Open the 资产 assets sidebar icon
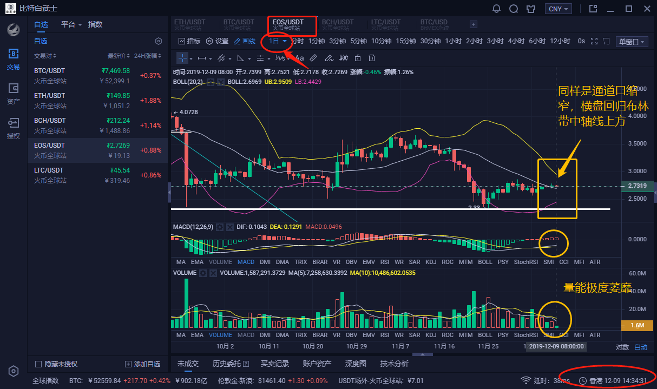The width and height of the screenshot is (657, 389). [x=14, y=94]
